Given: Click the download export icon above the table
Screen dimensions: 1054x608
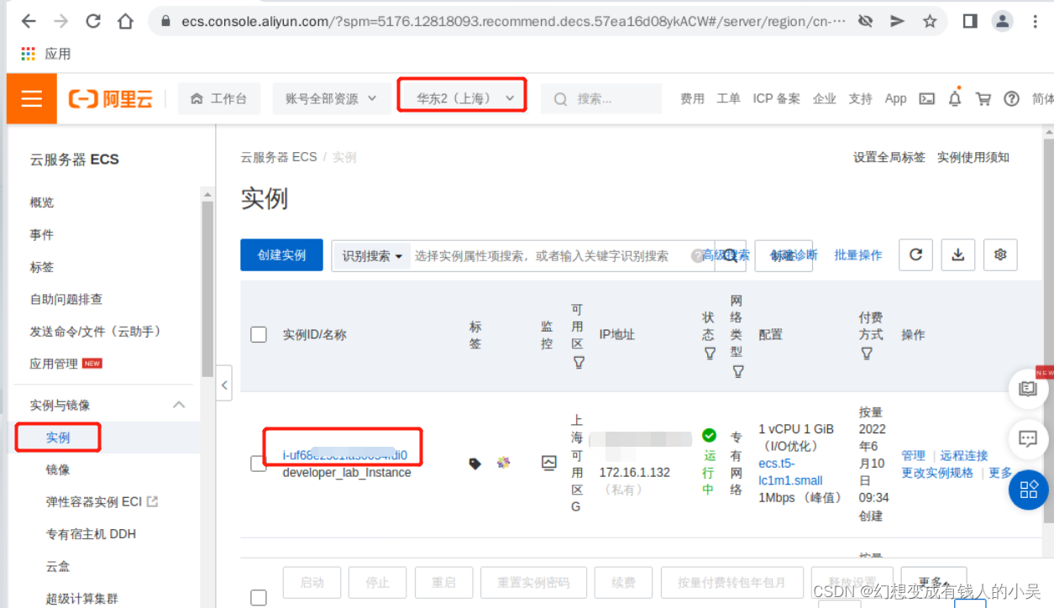Looking at the screenshot, I should point(957,254).
